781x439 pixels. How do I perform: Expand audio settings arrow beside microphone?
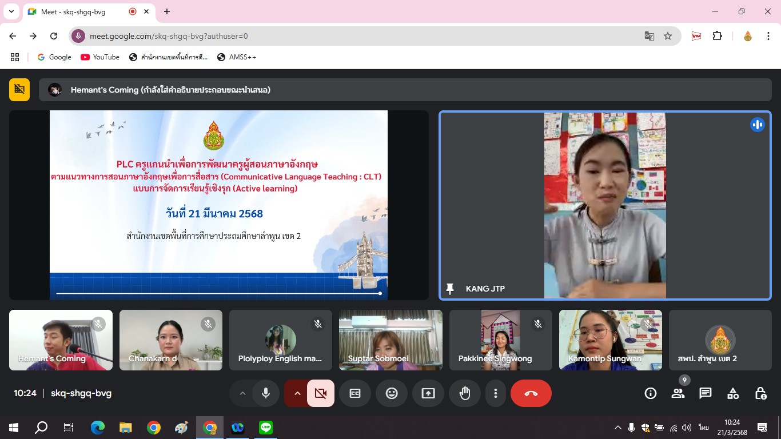pyautogui.click(x=242, y=393)
